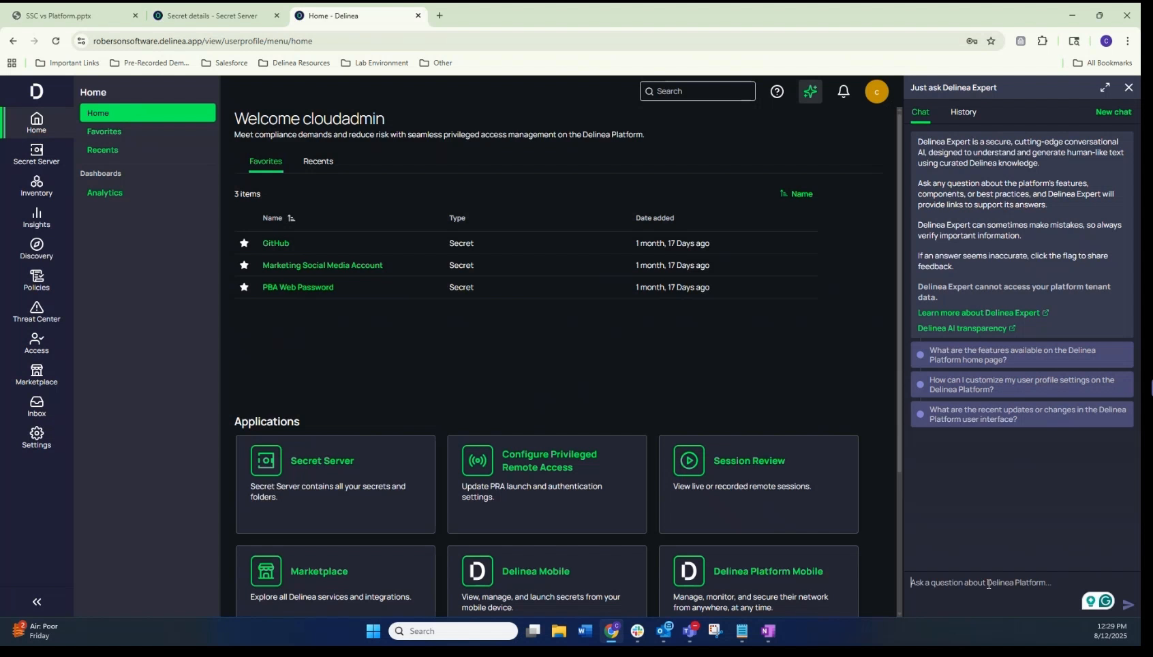1153x657 pixels.
Task: Expand the Delinea Expert chat to fullscreen
Action: [x=1105, y=87]
